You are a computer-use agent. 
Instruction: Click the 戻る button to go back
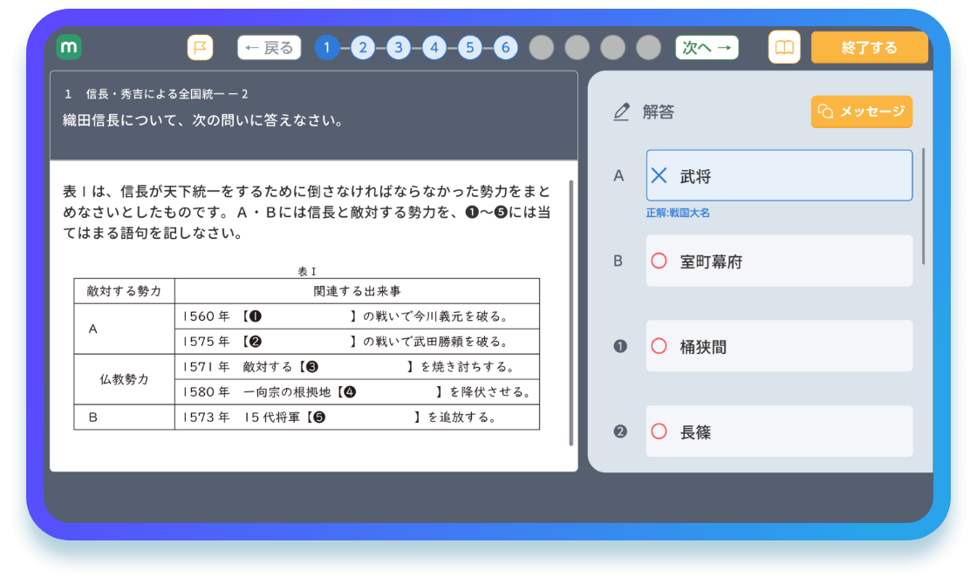[x=268, y=47]
